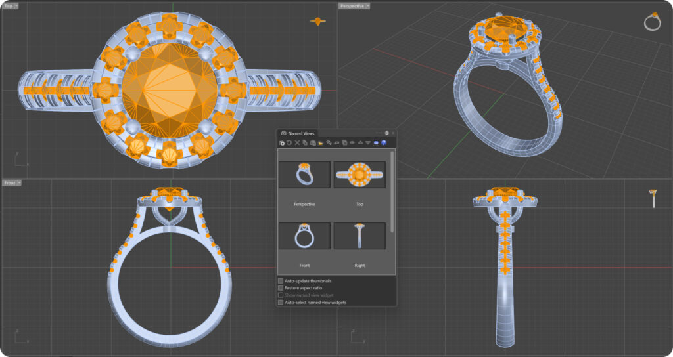Select the Right named view thumbnail
Image resolution: width=673 pixels, height=357 pixels.
360,236
